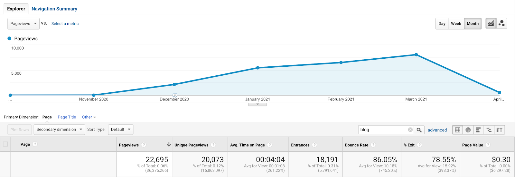515x177 pixels.
Task: Set graph interval to Month
Action: coord(473,23)
